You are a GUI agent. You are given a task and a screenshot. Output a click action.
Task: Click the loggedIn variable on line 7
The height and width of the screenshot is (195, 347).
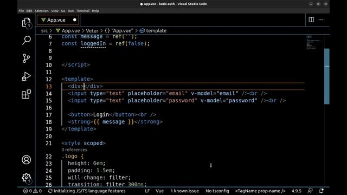point(93,43)
